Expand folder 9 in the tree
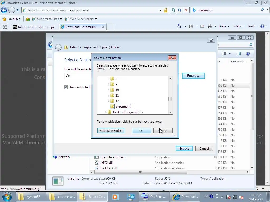Viewport: 270px width, 202px height. (x=108, y=84)
